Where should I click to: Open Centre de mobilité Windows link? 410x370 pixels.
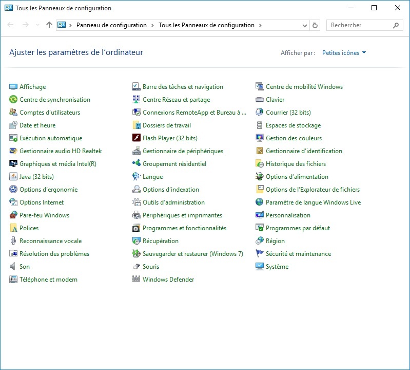click(x=304, y=87)
